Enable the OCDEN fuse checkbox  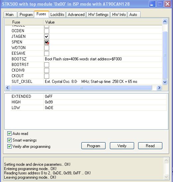point(46,31)
